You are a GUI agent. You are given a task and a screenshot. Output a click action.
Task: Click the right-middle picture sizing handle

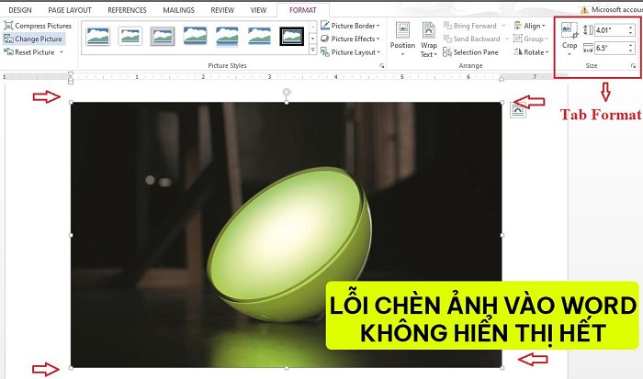[502, 235]
